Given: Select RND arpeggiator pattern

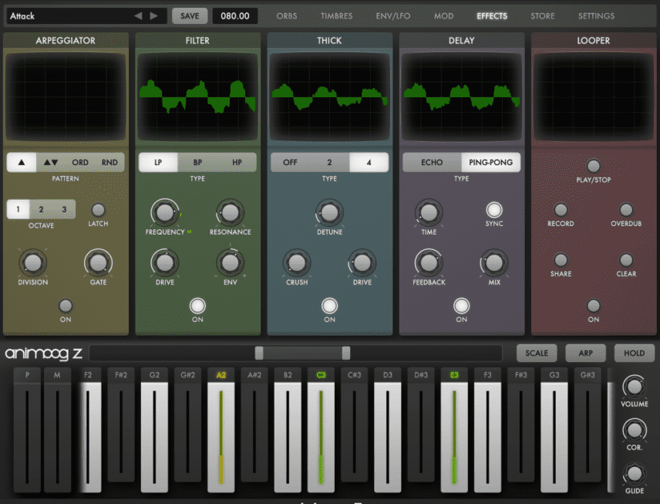Looking at the screenshot, I should [109, 162].
